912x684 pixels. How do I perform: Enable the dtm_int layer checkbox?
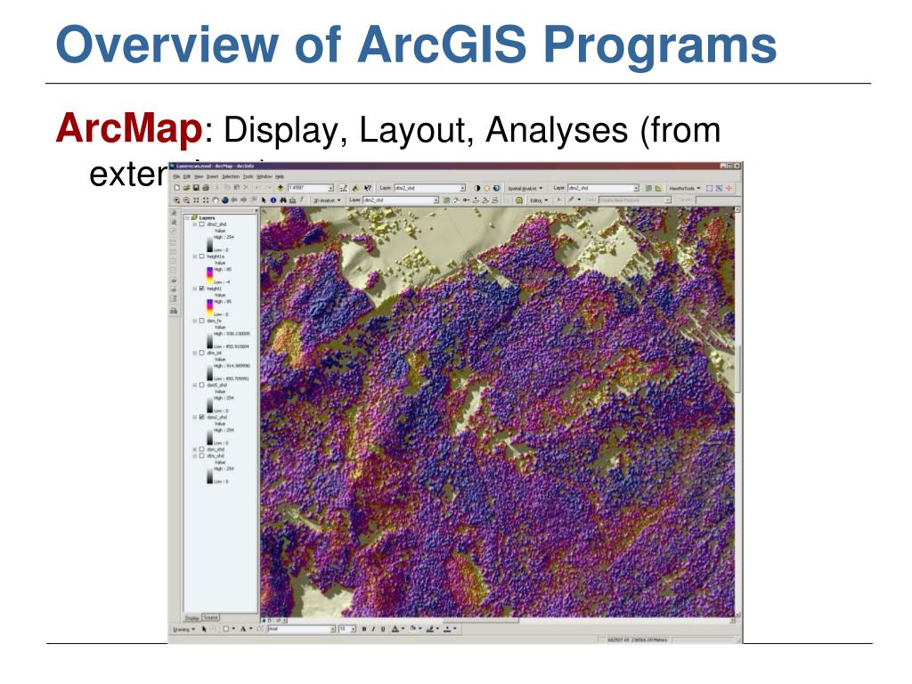[x=202, y=353]
